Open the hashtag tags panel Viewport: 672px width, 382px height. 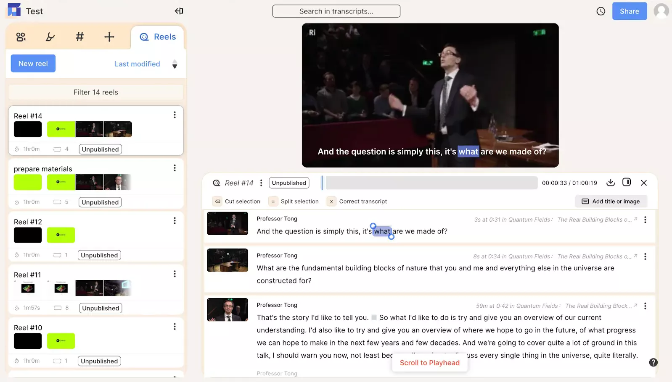79,37
